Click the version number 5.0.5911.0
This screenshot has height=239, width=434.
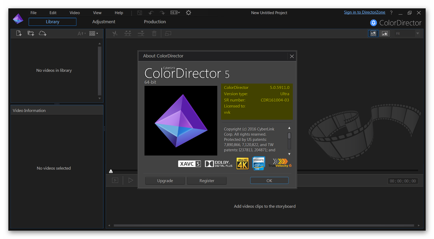[x=280, y=88]
